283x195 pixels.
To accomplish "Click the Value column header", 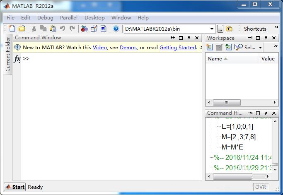I will point(268,59).
